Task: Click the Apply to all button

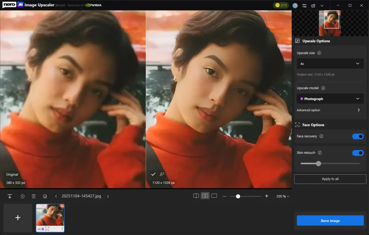Action: tap(330, 179)
